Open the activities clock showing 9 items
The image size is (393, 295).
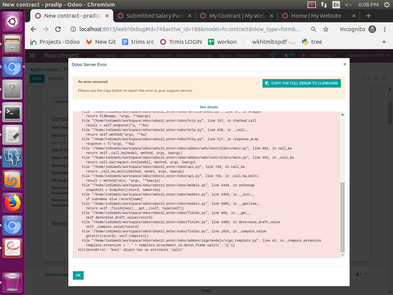[x=272, y=55]
